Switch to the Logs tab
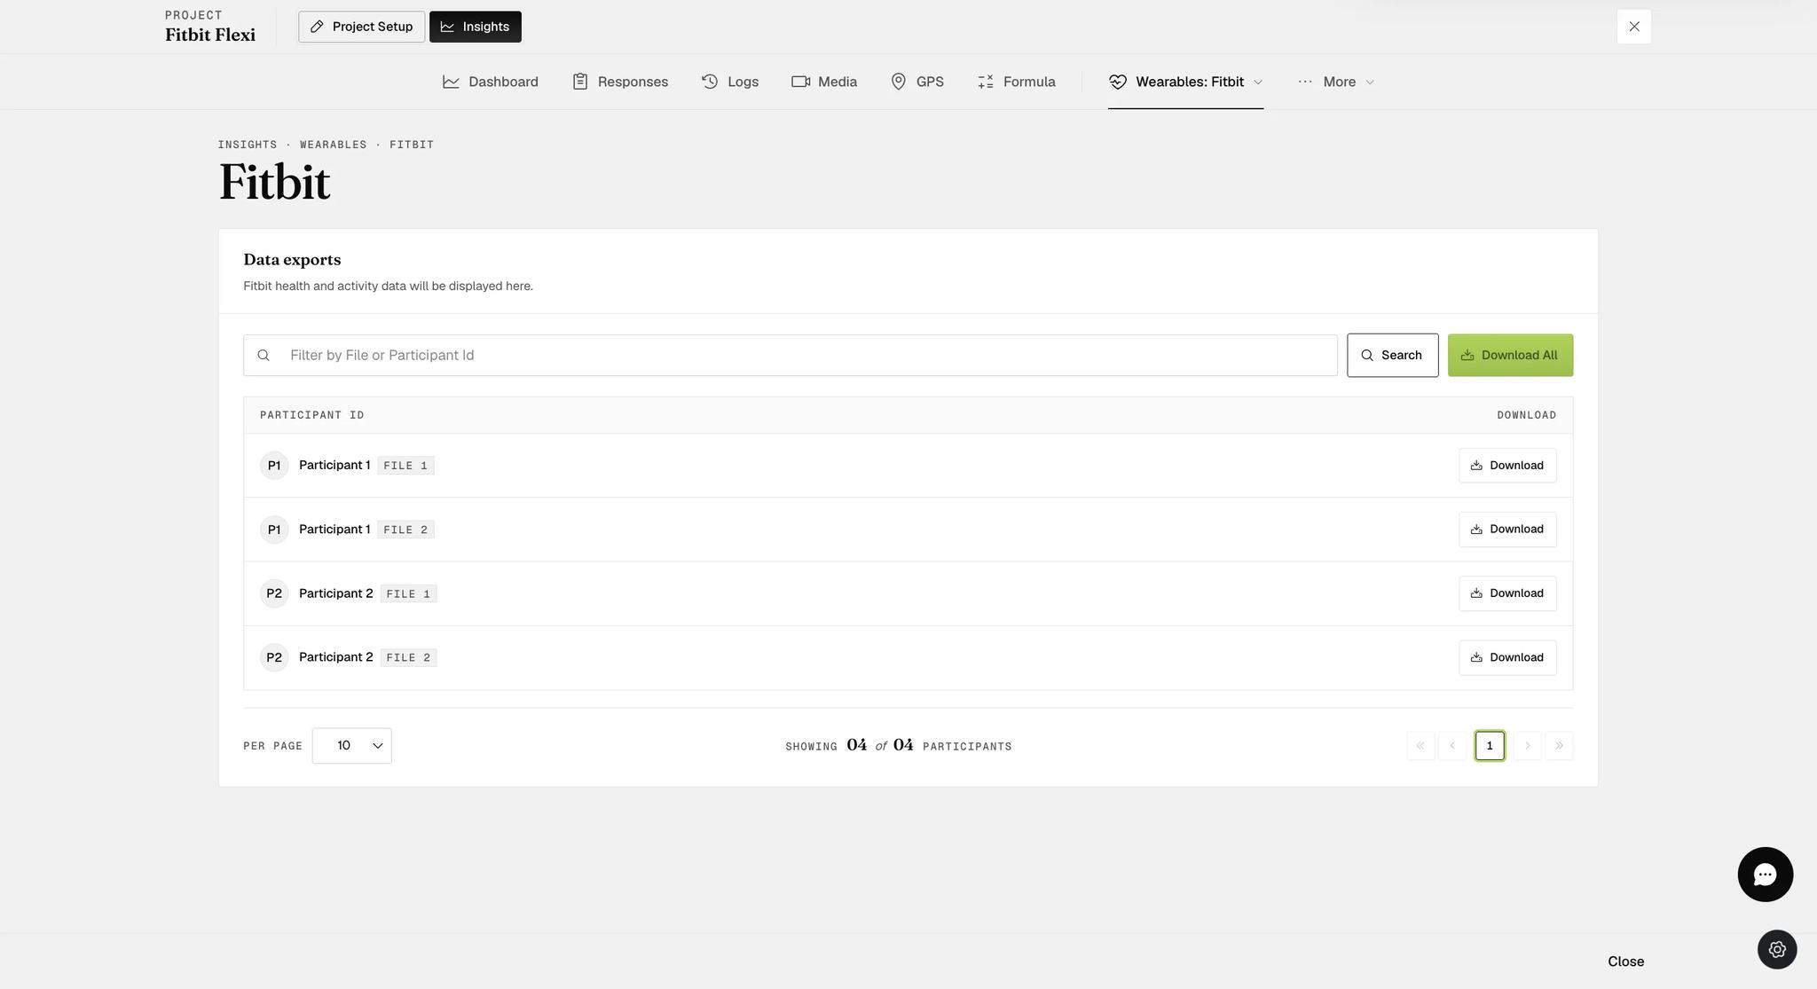This screenshot has width=1817, height=989. [x=730, y=82]
